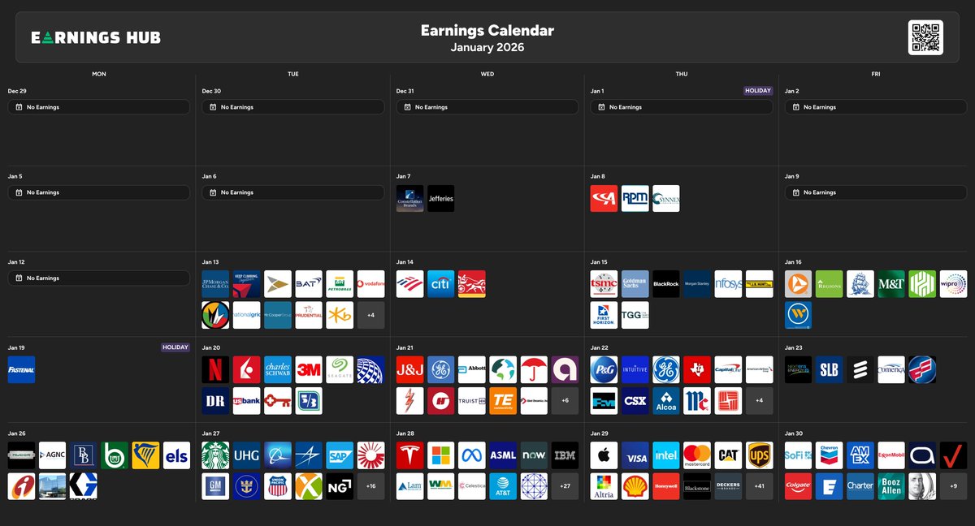Select ExxonMobil logo on Jan 30

[891, 455]
